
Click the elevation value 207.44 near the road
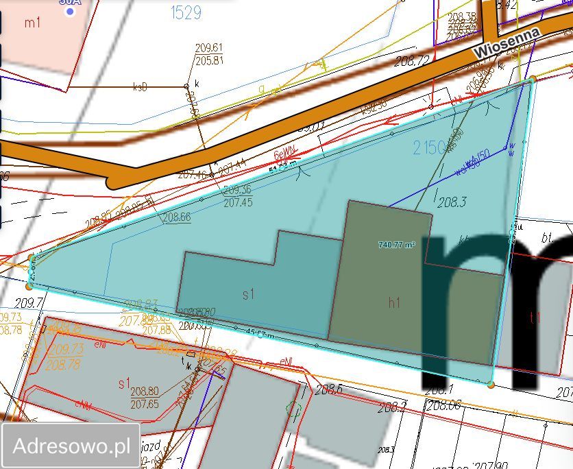click(x=232, y=167)
